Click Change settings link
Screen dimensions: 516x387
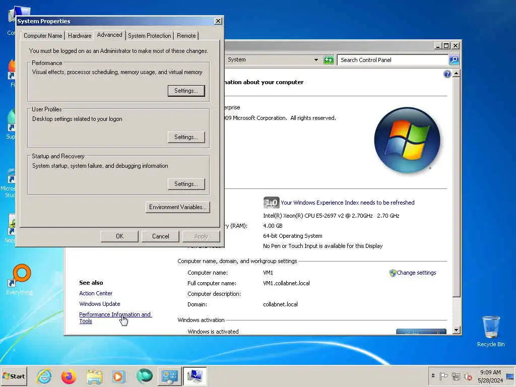(416, 273)
